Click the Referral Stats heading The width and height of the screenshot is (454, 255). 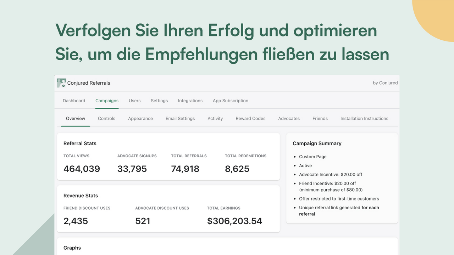80,143
